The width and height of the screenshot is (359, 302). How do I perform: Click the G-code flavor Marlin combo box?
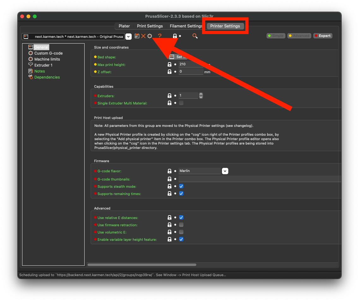[200, 171]
